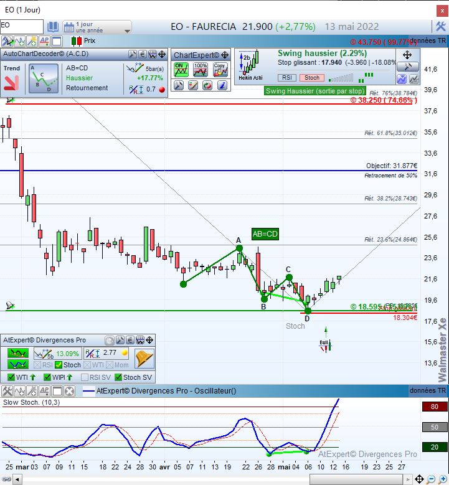Toggle bullish divergence button (lower green icon)
449x485 pixels.
18,364
